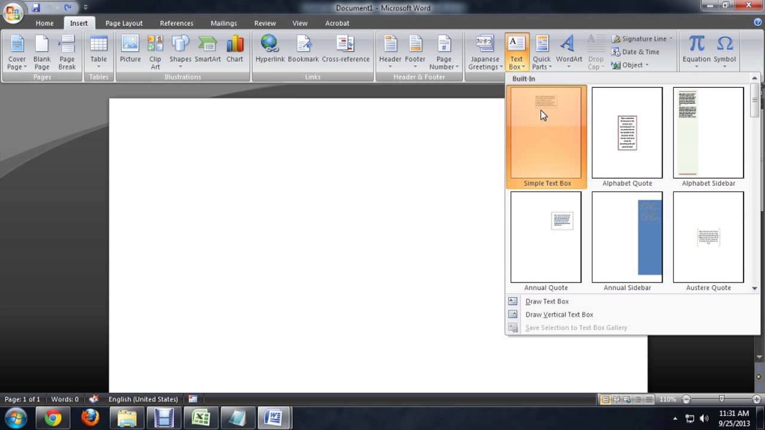Click the proofing errors status icon
The image size is (765, 430).
tap(93, 399)
